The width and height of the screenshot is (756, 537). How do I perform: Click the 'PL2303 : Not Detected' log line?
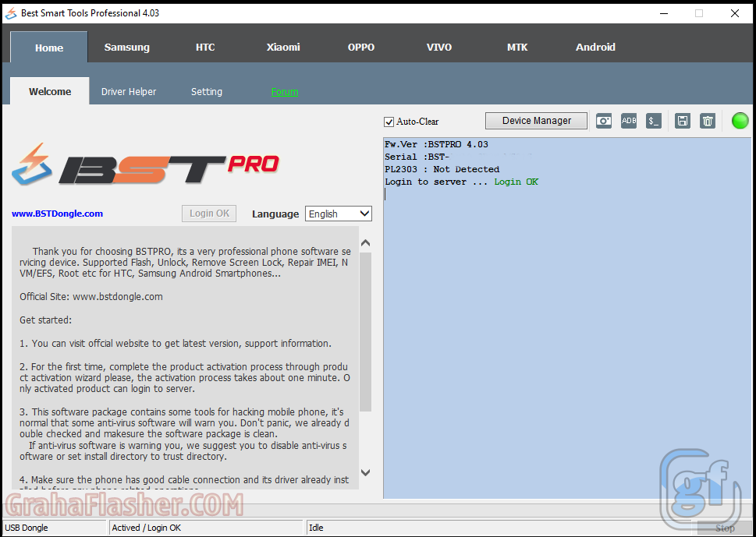(442, 169)
